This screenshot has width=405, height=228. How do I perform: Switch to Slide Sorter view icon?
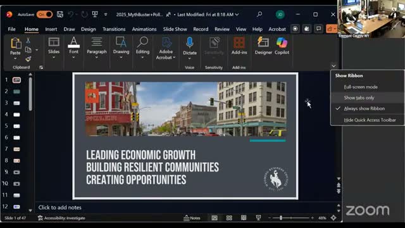(229, 218)
